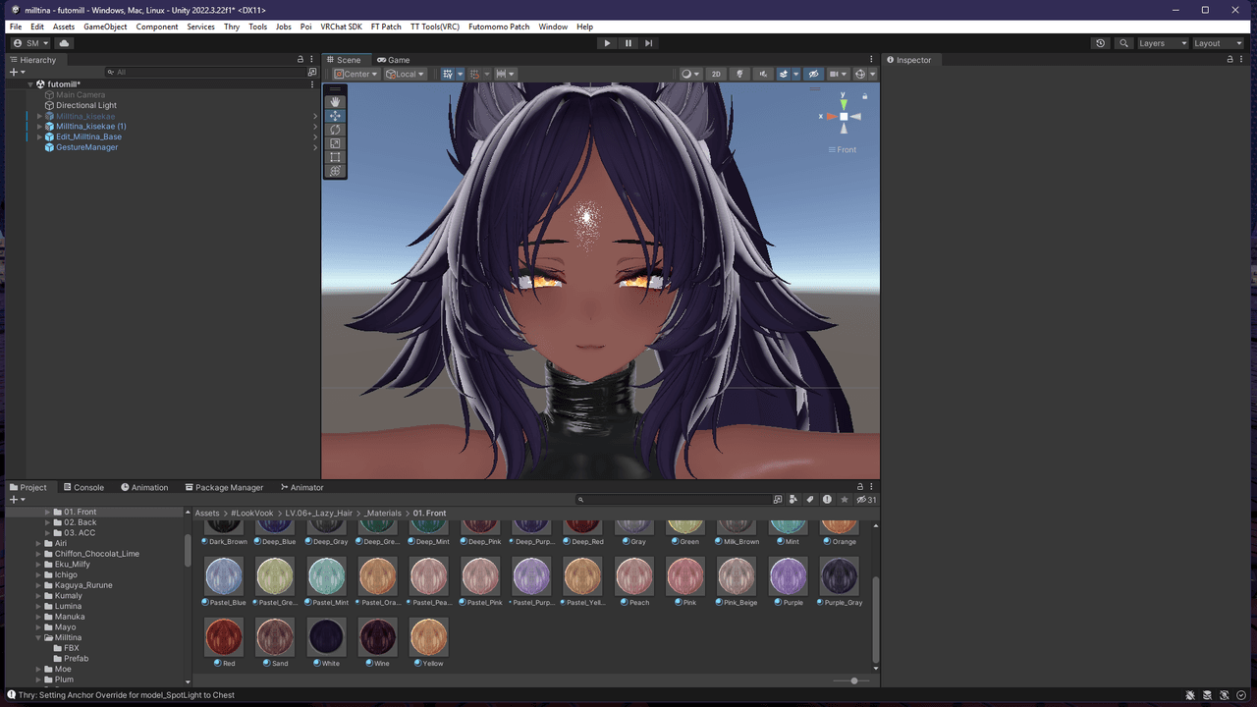The width and height of the screenshot is (1257, 707).
Task: Expand Milltina_kisekae (1) in Hierarchy
Action: pos(39,127)
